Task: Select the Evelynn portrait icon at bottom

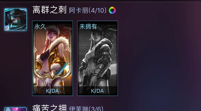Action: tap(16, 109)
